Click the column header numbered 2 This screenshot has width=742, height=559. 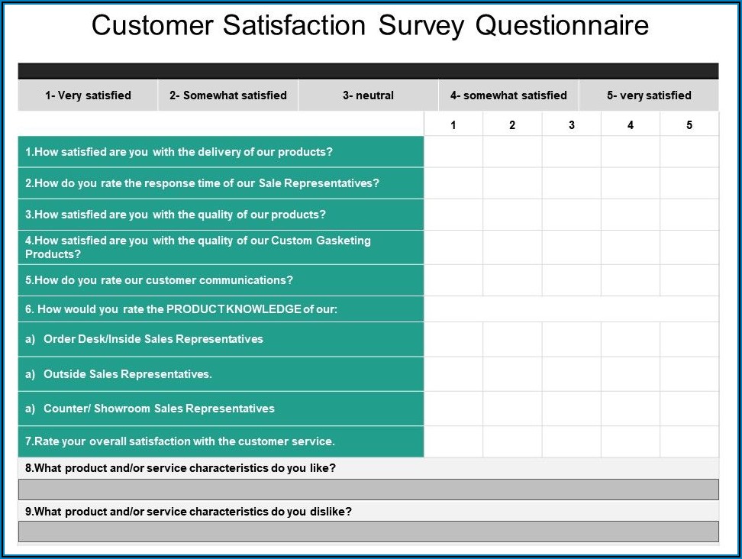pyautogui.click(x=512, y=125)
